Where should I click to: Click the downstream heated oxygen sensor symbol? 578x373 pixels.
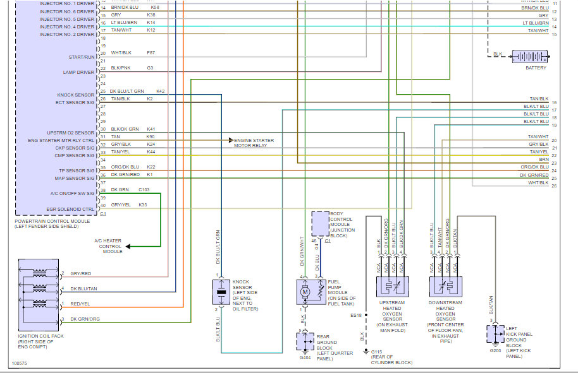(x=446, y=287)
